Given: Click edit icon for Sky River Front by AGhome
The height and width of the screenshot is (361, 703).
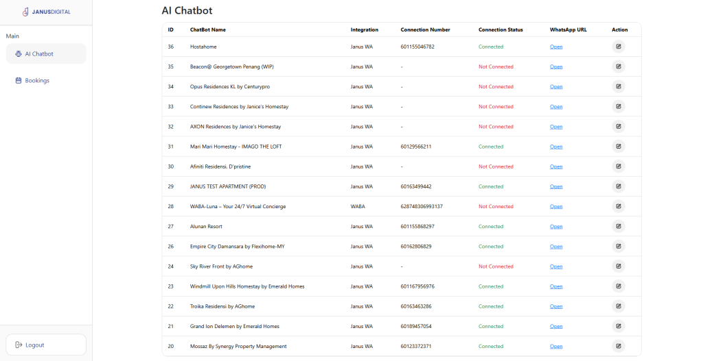Looking at the screenshot, I should pos(619,266).
